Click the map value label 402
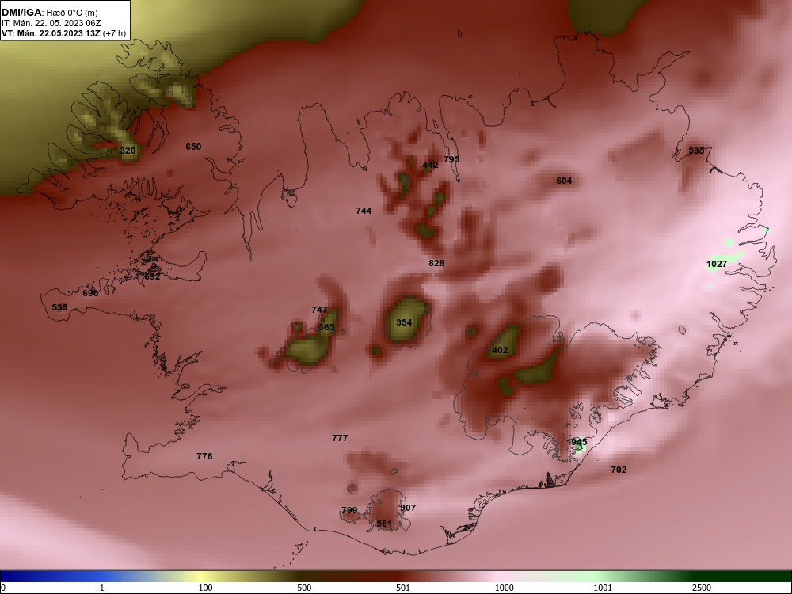This screenshot has height=594, width=792. click(x=500, y=350)
